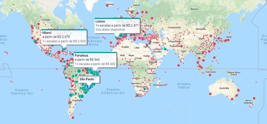This screenshot has width=267, height=124.
Task: Click the Oceano Índico map label
Action: (x=184, y=86)
